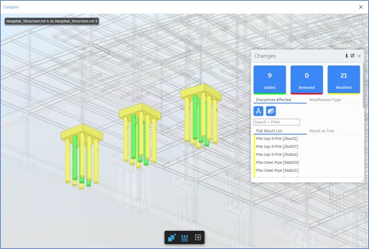Filter by the 21 Modified tile

(344, 80)
